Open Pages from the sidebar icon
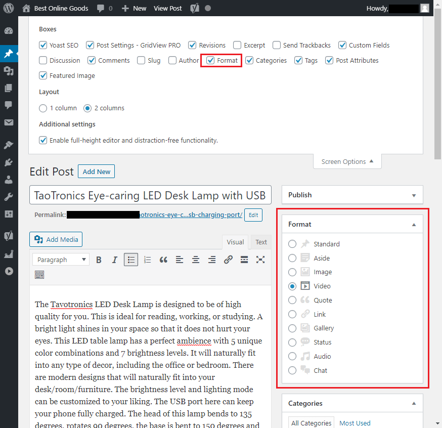Viewport: 442px width, 428px height. [x=9, y=88]
